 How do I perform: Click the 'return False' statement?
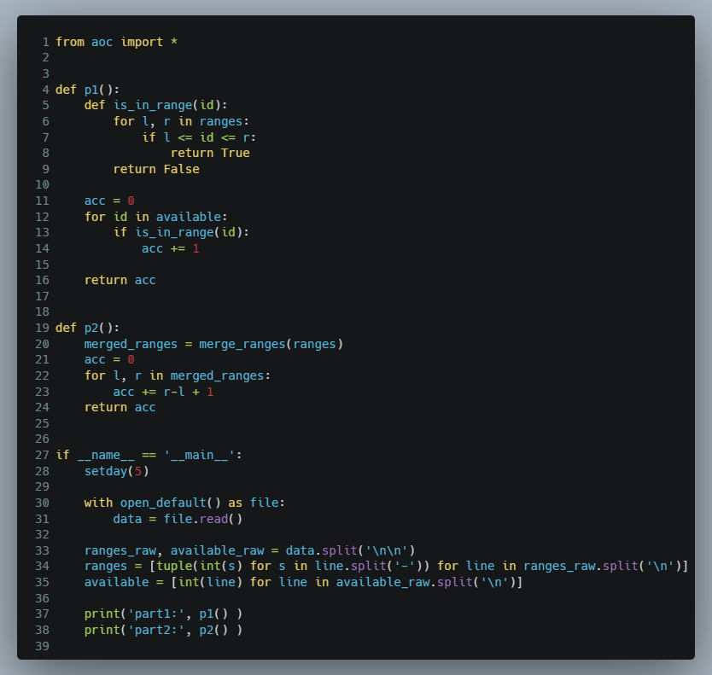click(156, 169)
